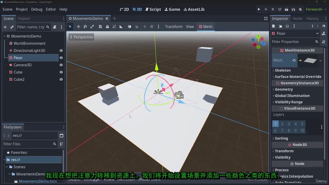
Task: Open the Layers extra options menu
Action: click(x=322, y=127)
